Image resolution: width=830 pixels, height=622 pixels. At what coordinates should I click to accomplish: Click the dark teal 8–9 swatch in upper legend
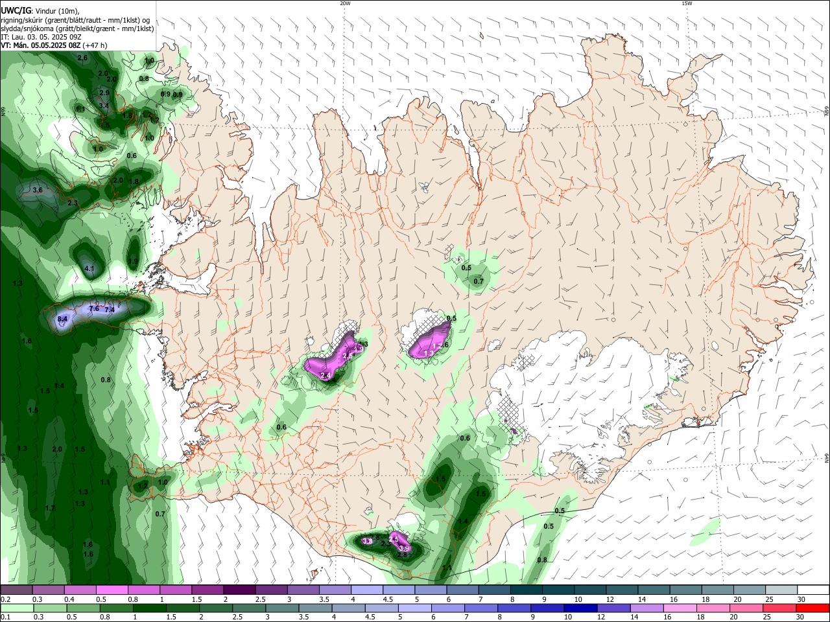[526, 590]
